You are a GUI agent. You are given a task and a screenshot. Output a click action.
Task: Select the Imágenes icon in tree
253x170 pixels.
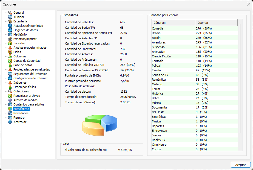tap(10, 83)
